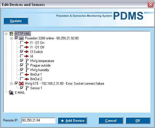Confirm changes with the OK button
Screen dimensions: 155x128
click(138, 120)
